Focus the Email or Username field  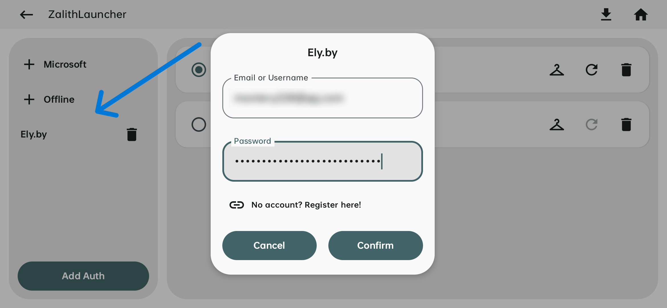322,98
